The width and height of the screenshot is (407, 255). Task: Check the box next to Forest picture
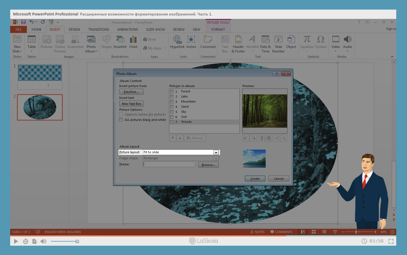coord(172,92)
